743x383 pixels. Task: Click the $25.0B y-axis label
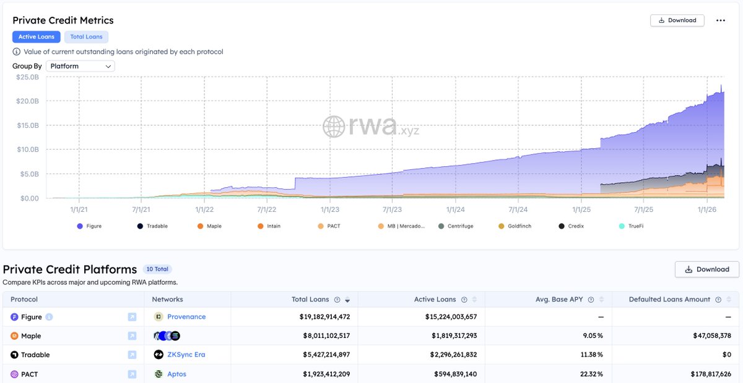tap(27, 77)
